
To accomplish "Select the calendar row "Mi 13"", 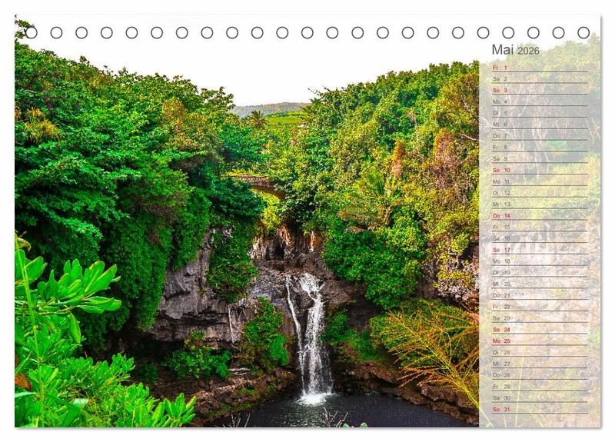I will (540, 204).
